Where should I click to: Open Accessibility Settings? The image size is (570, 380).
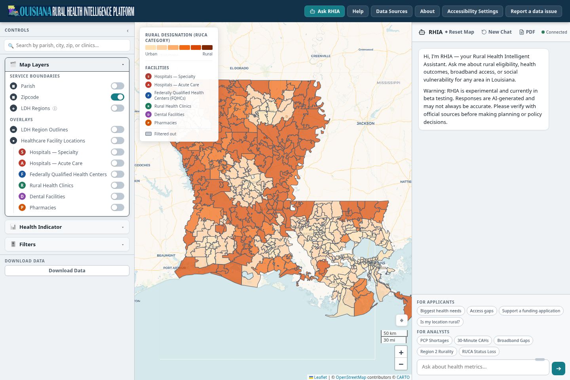pyautogui.click(x=473, y=11)
